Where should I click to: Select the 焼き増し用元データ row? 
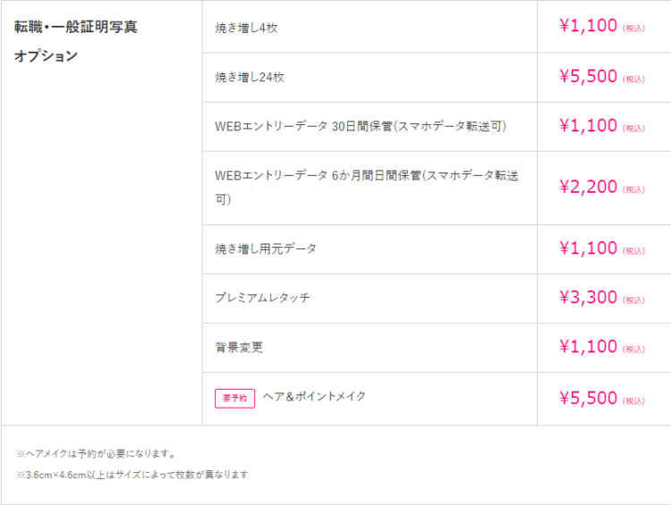point(437,249)
